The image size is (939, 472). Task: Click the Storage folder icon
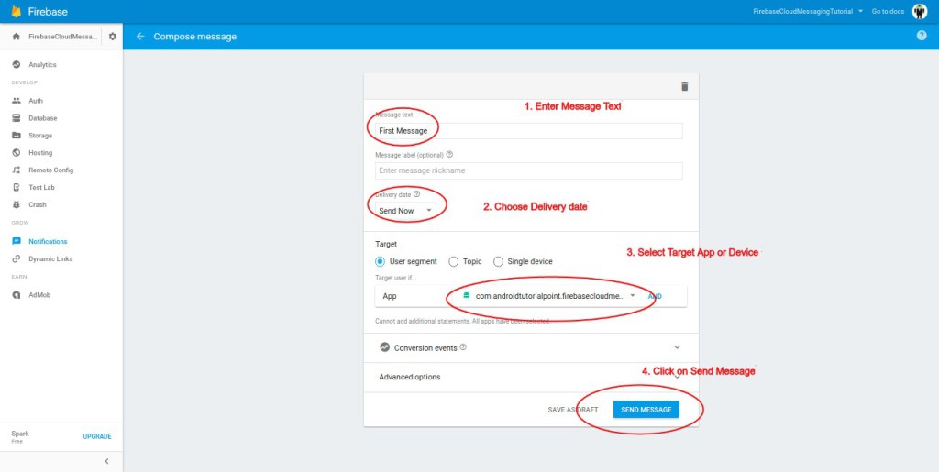17,136
